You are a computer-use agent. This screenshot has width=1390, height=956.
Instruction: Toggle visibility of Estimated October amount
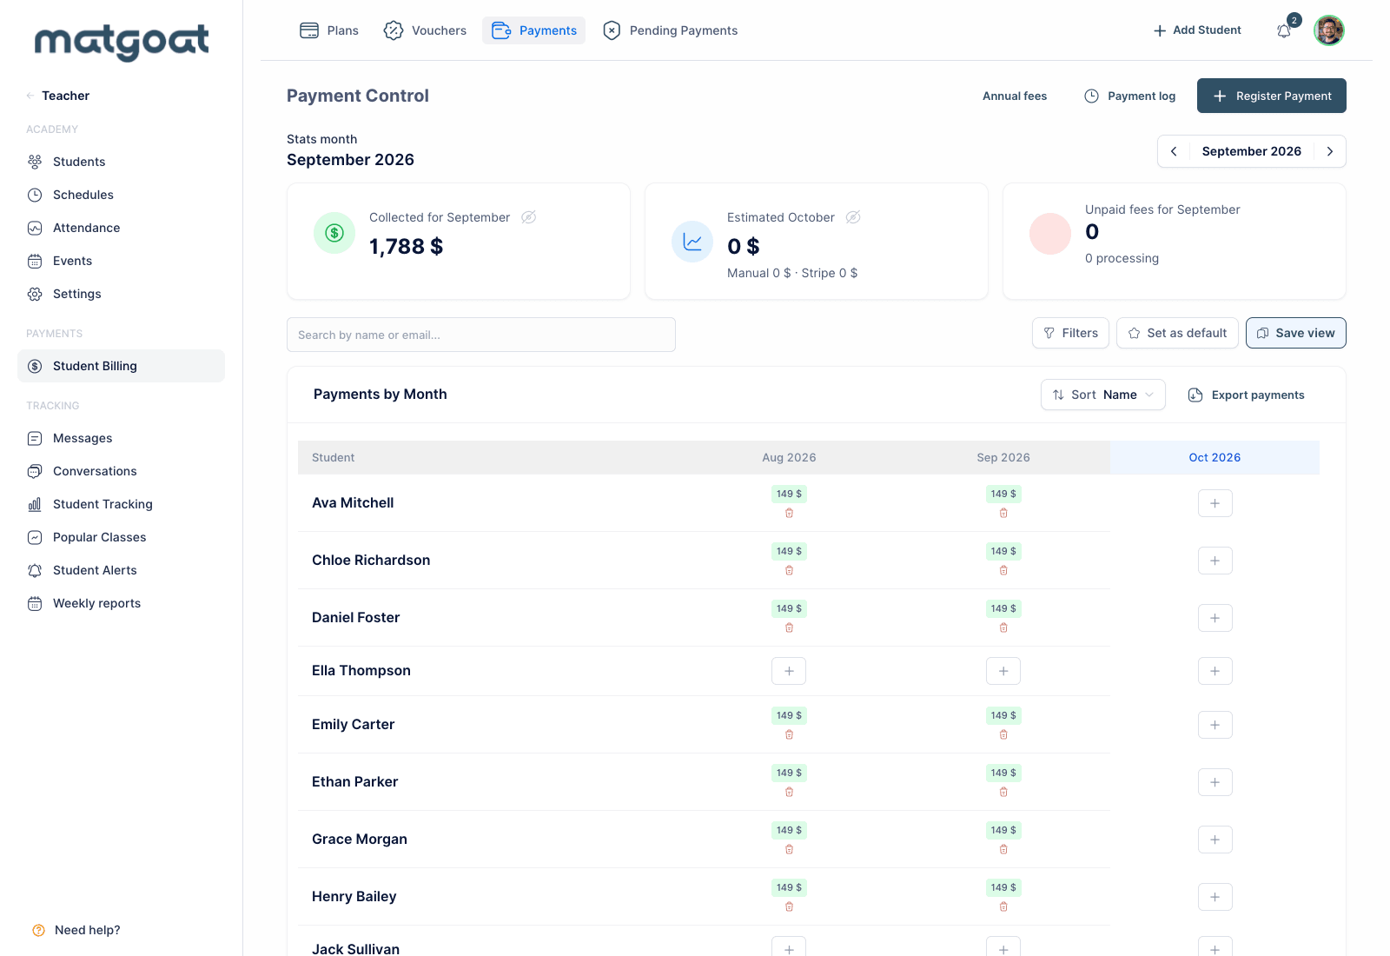coord(853,217)
